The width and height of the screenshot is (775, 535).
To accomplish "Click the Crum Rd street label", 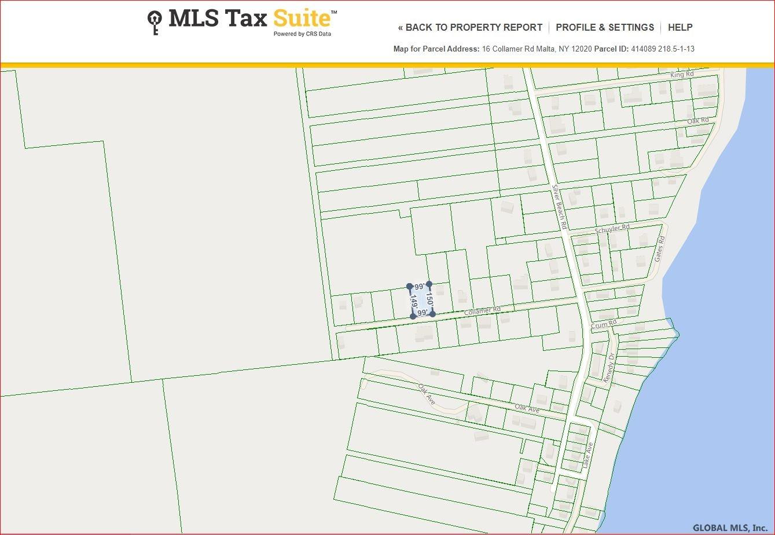I will pos(604,325).
